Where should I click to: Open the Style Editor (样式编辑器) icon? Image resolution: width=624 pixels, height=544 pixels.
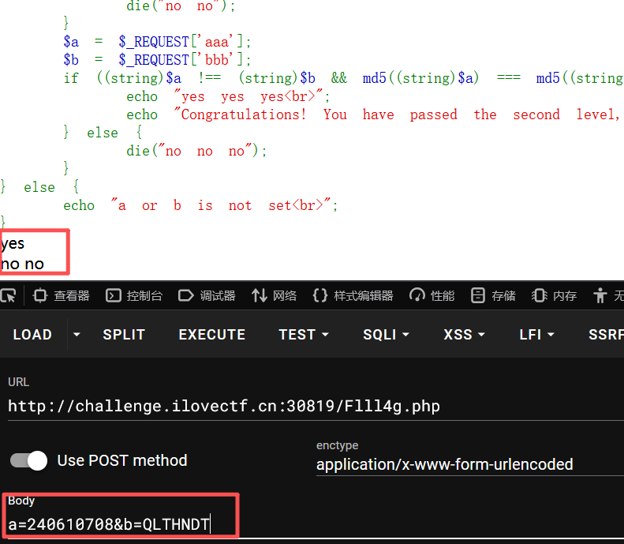[x=320, y=296]
